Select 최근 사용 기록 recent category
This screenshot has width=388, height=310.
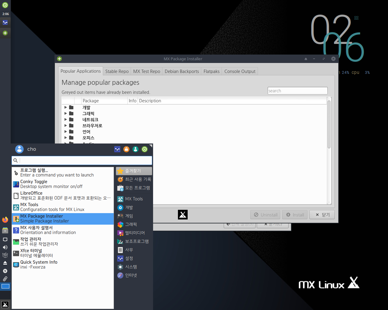(x=134, y=179)
